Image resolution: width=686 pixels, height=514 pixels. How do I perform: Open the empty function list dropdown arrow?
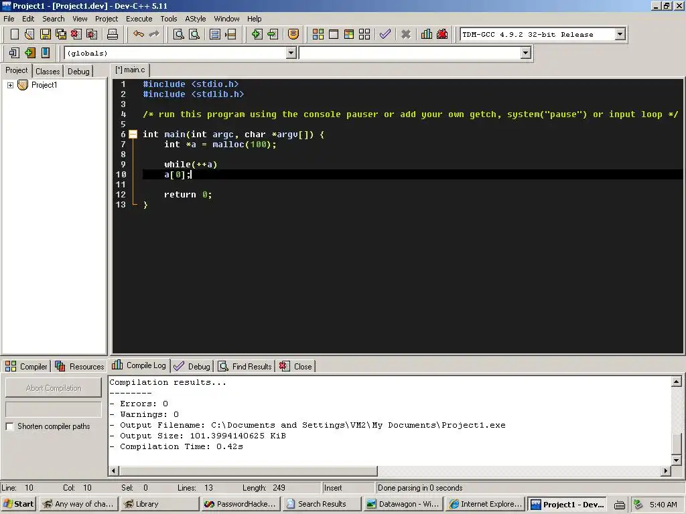[x=525, y=53]
